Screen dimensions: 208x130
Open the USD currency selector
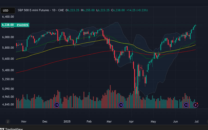coord(6,11)
